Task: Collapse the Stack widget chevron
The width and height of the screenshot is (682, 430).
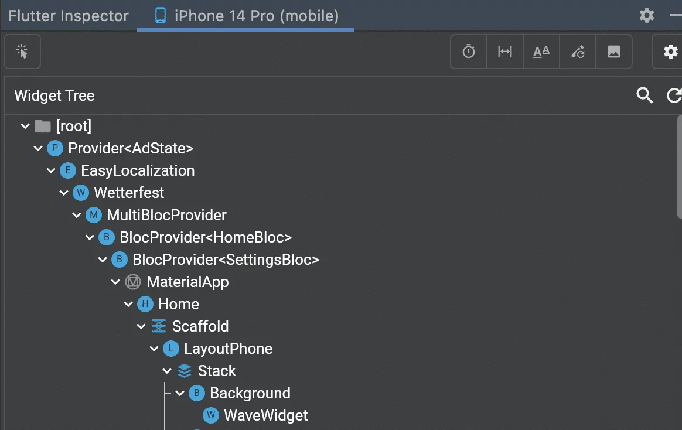Action: 167,371
